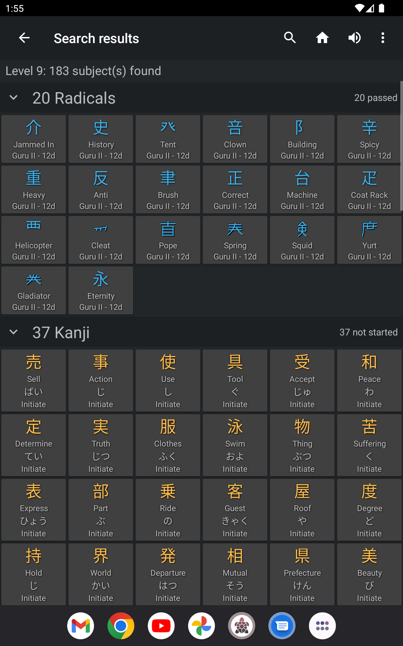
Task: Click the vertical scrollbar on the right
Action: coord(401,146)
